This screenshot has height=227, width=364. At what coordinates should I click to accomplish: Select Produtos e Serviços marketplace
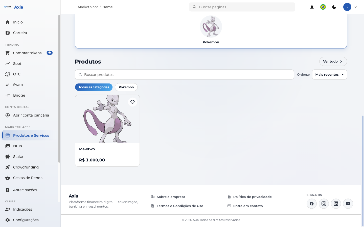point(29,135)
